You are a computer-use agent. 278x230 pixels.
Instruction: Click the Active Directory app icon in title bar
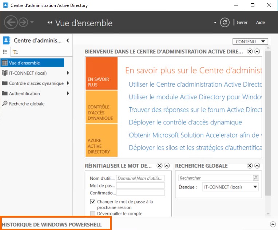click(6, 5)
